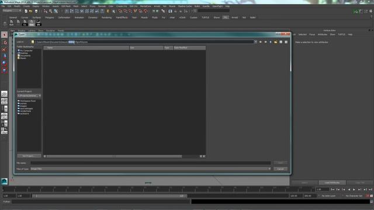
Task: Click the fifth shelf icon labeled MV
Action: point(39,23)
